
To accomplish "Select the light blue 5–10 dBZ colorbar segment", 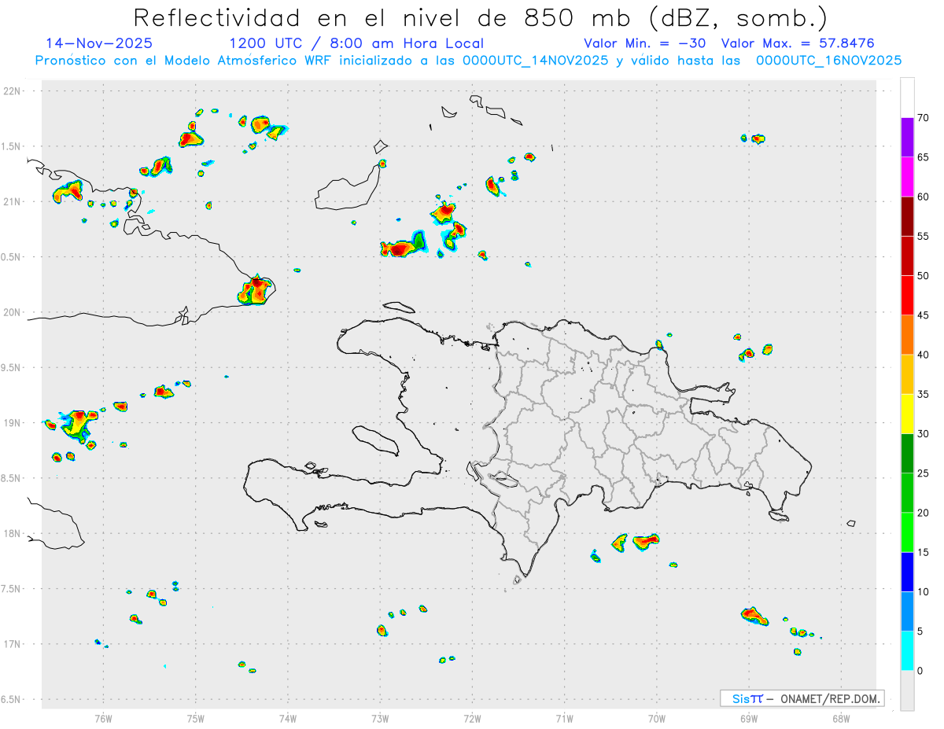I will 907,612.
